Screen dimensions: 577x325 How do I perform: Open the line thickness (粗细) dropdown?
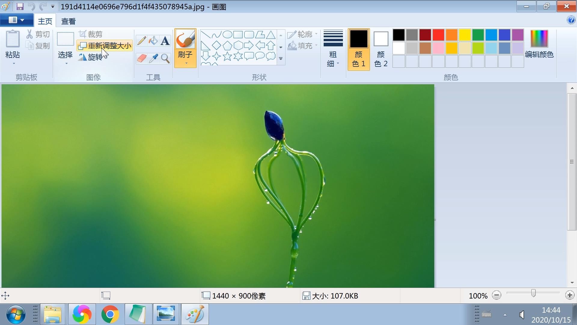pyautogui.click(x=333, y=59)
